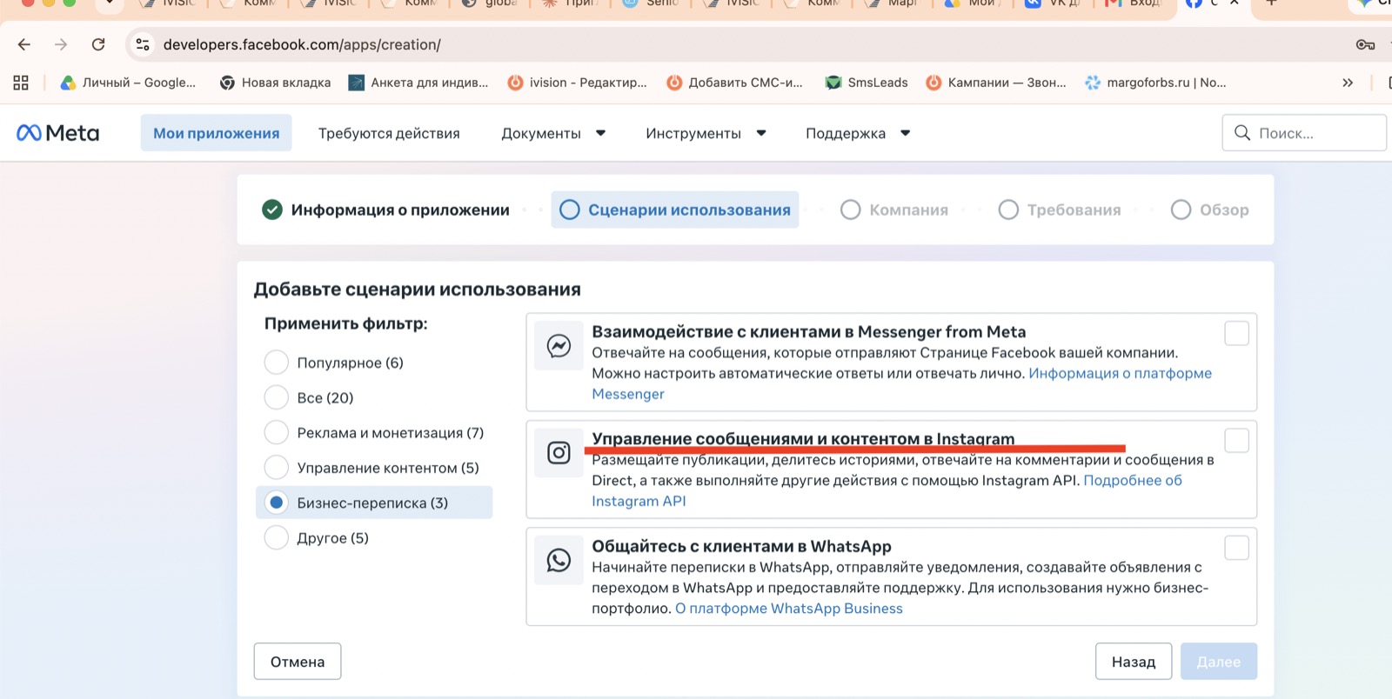Viewport: 1392px width, 699px height.
Task: Open Анкета для индив bookmark
Action: coord(418,83)
